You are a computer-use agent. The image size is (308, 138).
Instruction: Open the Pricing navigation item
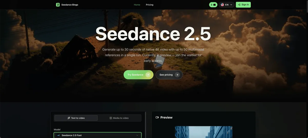click(x=150, y=5)
